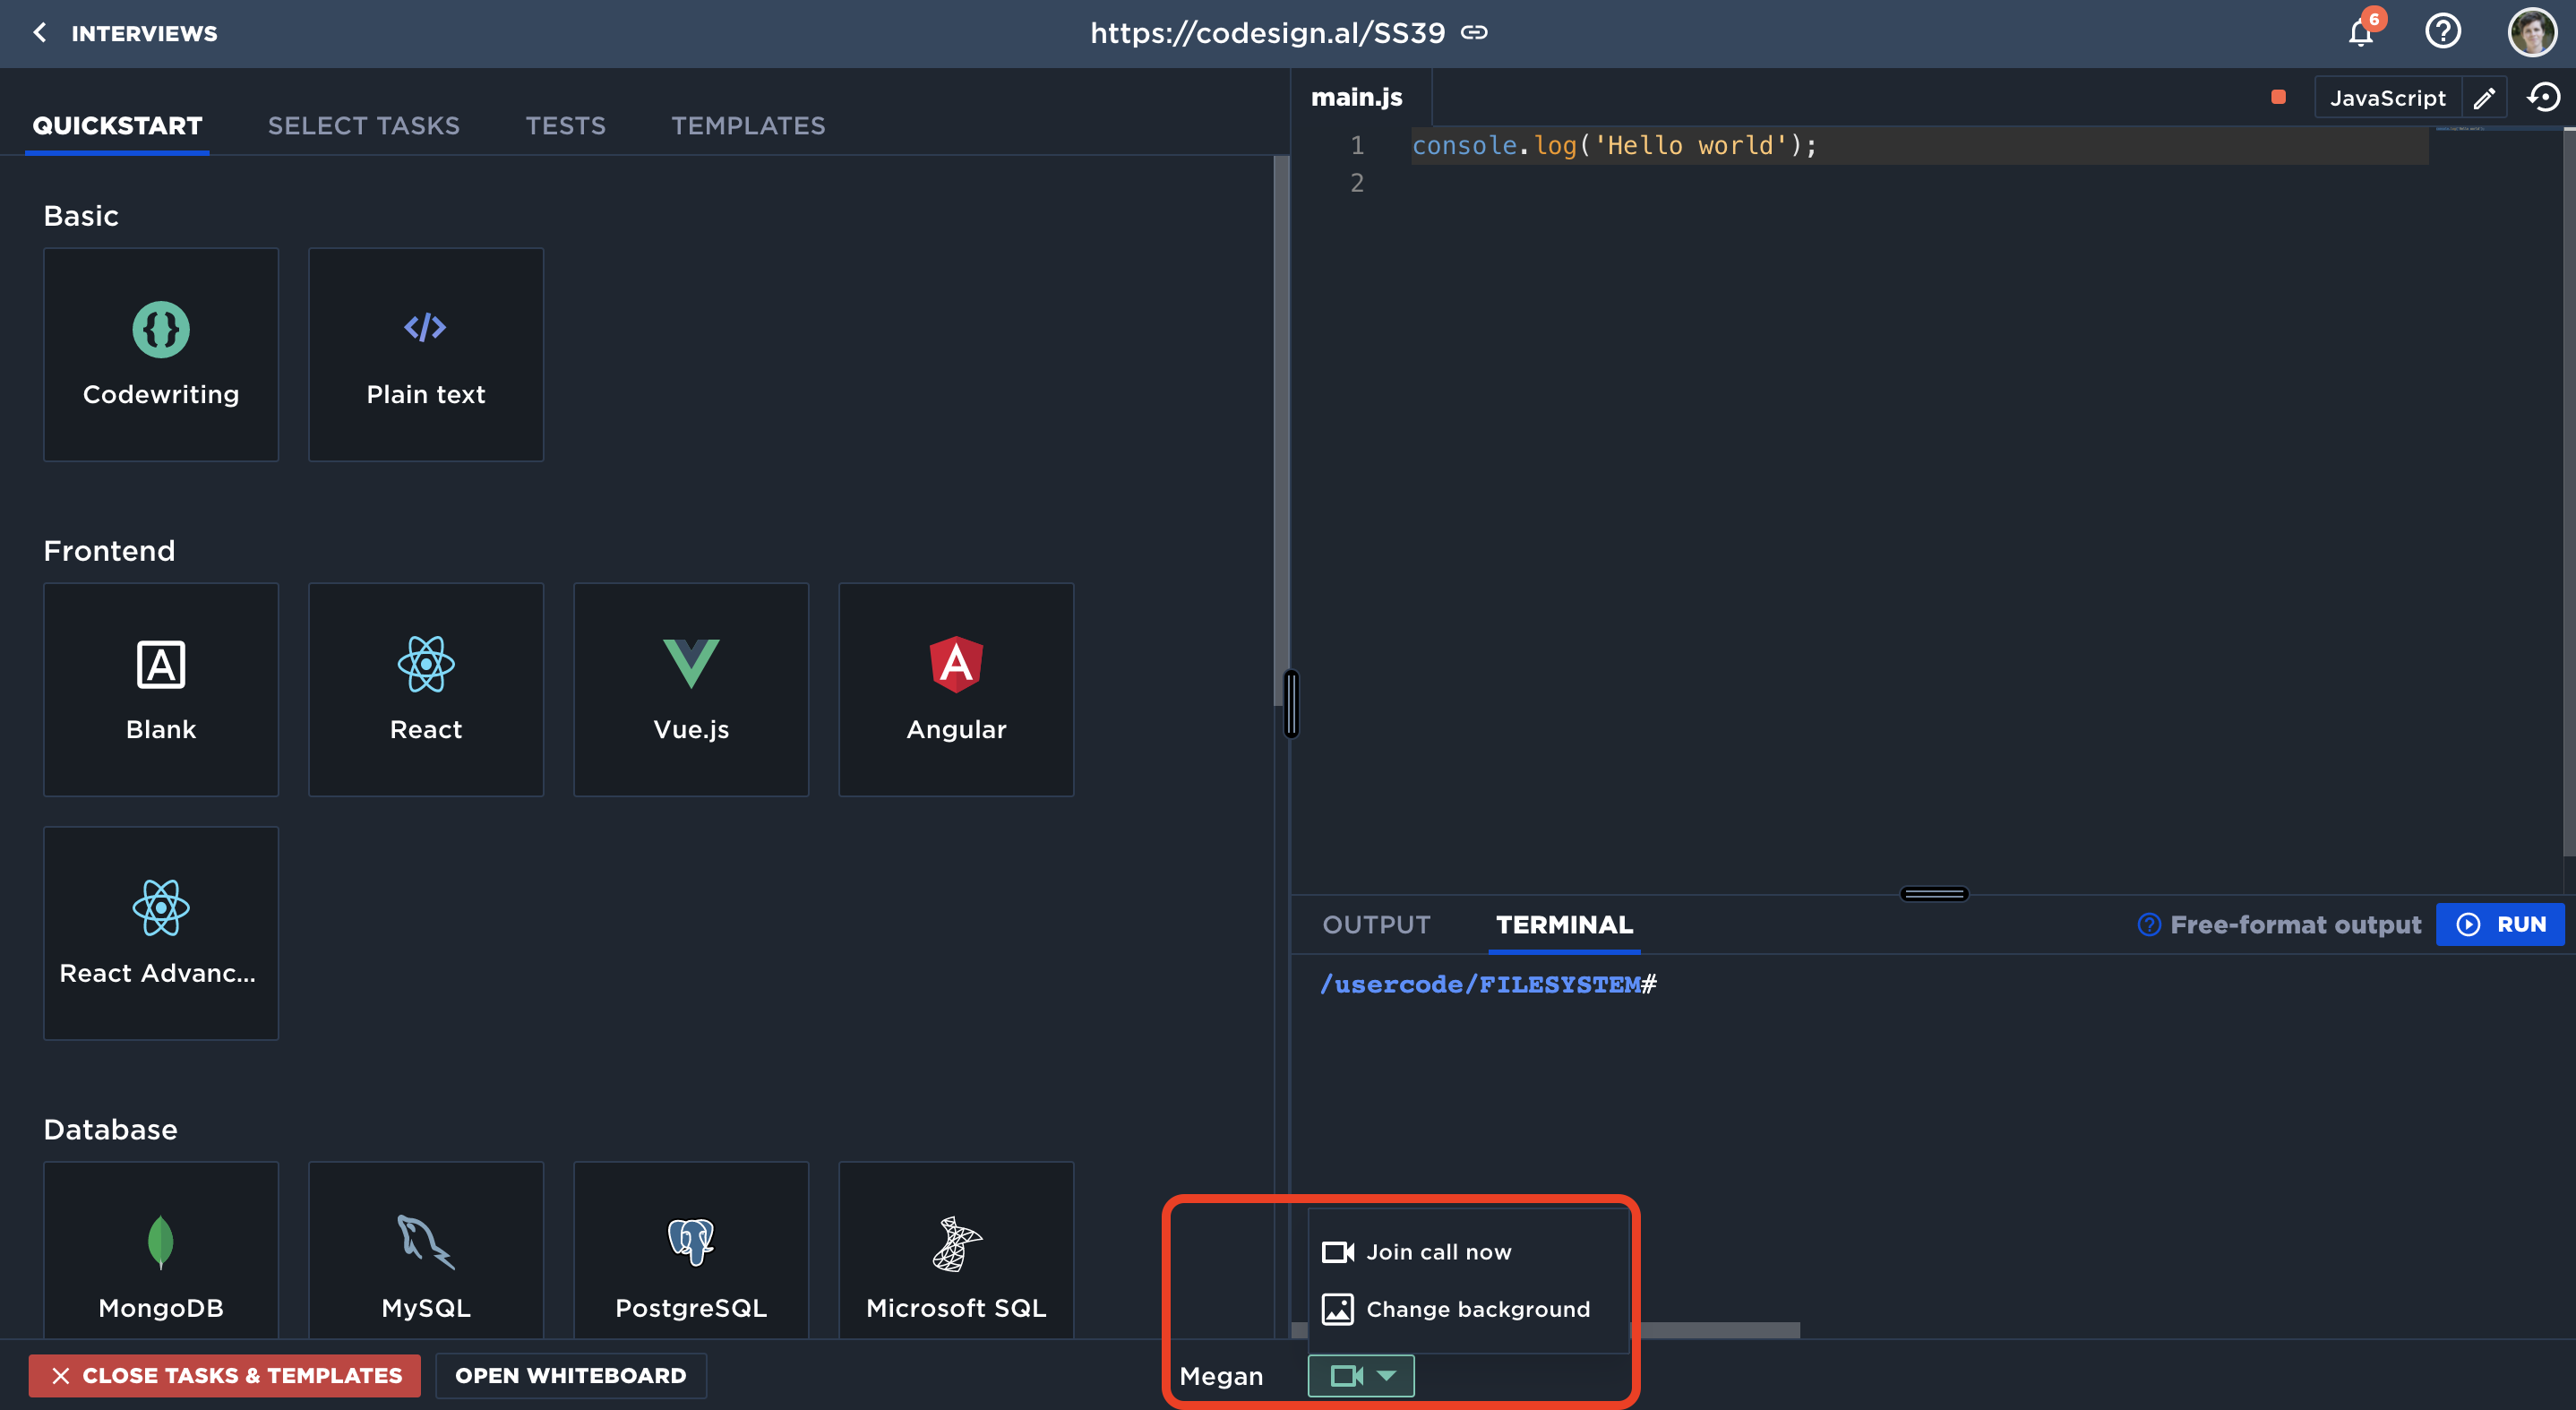Screen dimensions: 2576x1410
Task: Pick the MySQL database template
Action: (426, 1250)
